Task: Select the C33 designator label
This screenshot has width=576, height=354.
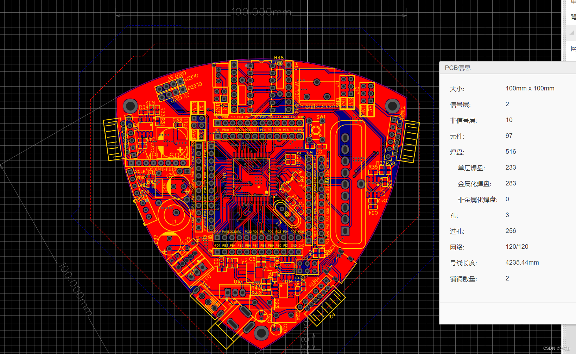Action: coord(177,120)
